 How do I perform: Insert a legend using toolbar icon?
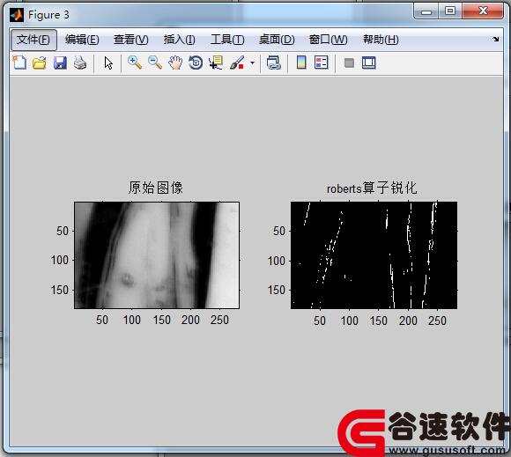click(x=321, y=63)
